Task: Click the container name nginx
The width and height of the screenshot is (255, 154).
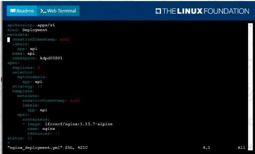Action: [x=49, y=129]
